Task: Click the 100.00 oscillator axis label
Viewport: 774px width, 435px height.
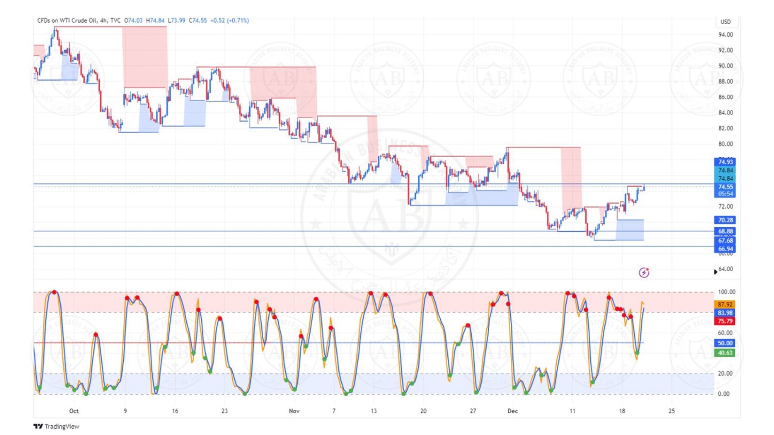Action: [x=727, y=292]
